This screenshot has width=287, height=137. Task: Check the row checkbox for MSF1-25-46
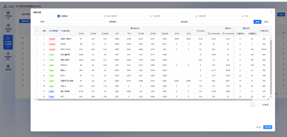pos(37,49)
